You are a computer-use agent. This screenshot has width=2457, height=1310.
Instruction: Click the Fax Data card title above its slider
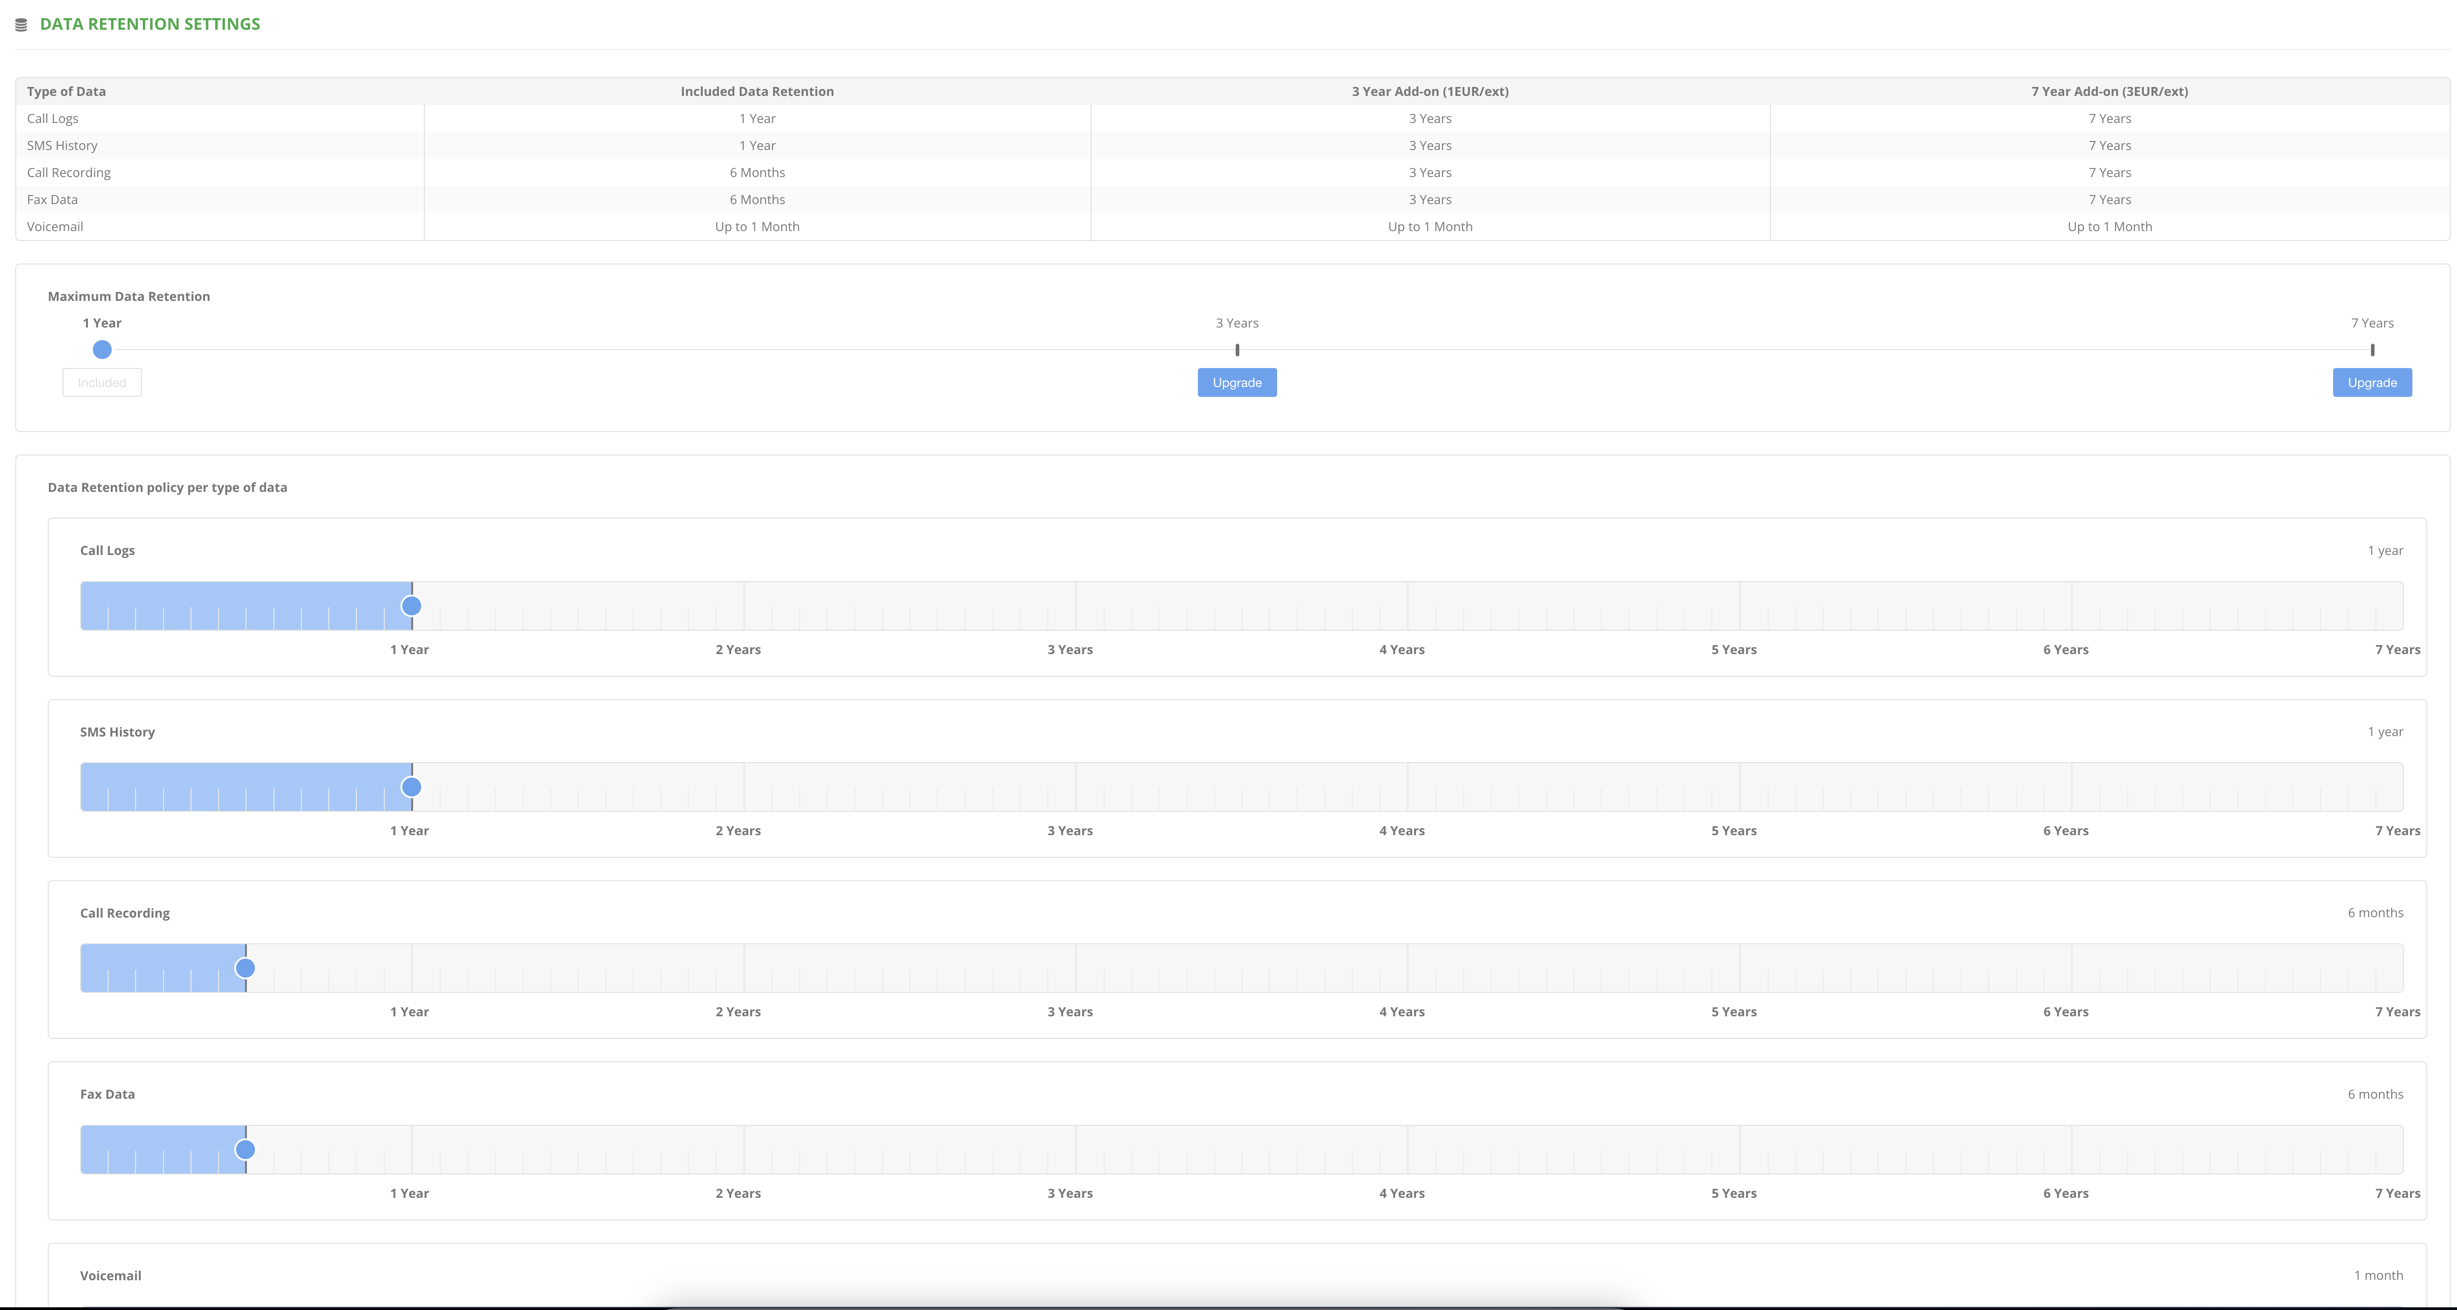pos(108,1094)
